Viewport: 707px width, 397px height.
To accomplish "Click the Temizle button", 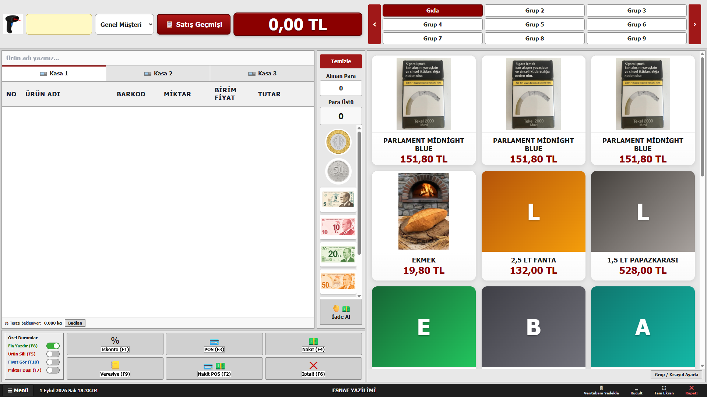I will 341,61.
